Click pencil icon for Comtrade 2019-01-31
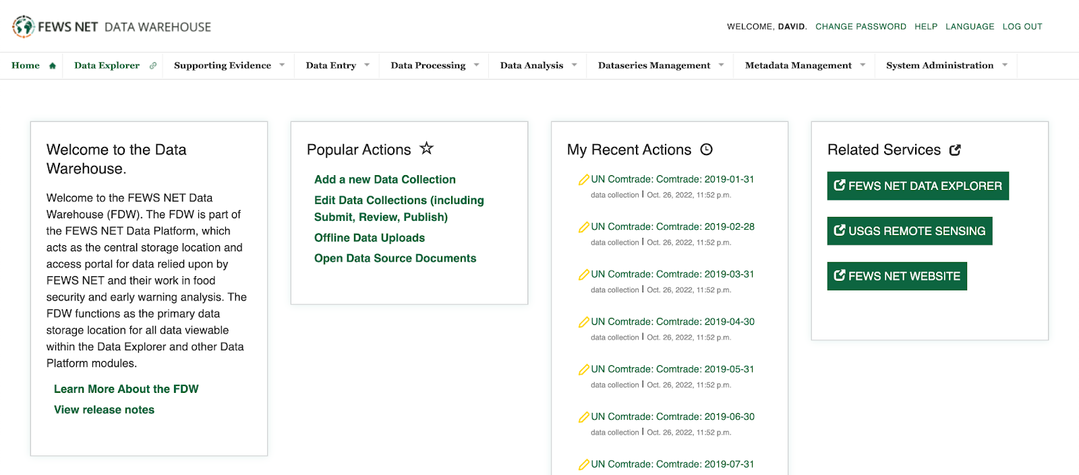The width and height of the screenshot is (1079, 475). click(x=583, y=180)
